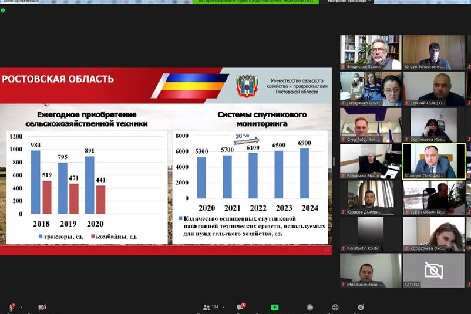Select Konstantin Kostin video tile

371,234
